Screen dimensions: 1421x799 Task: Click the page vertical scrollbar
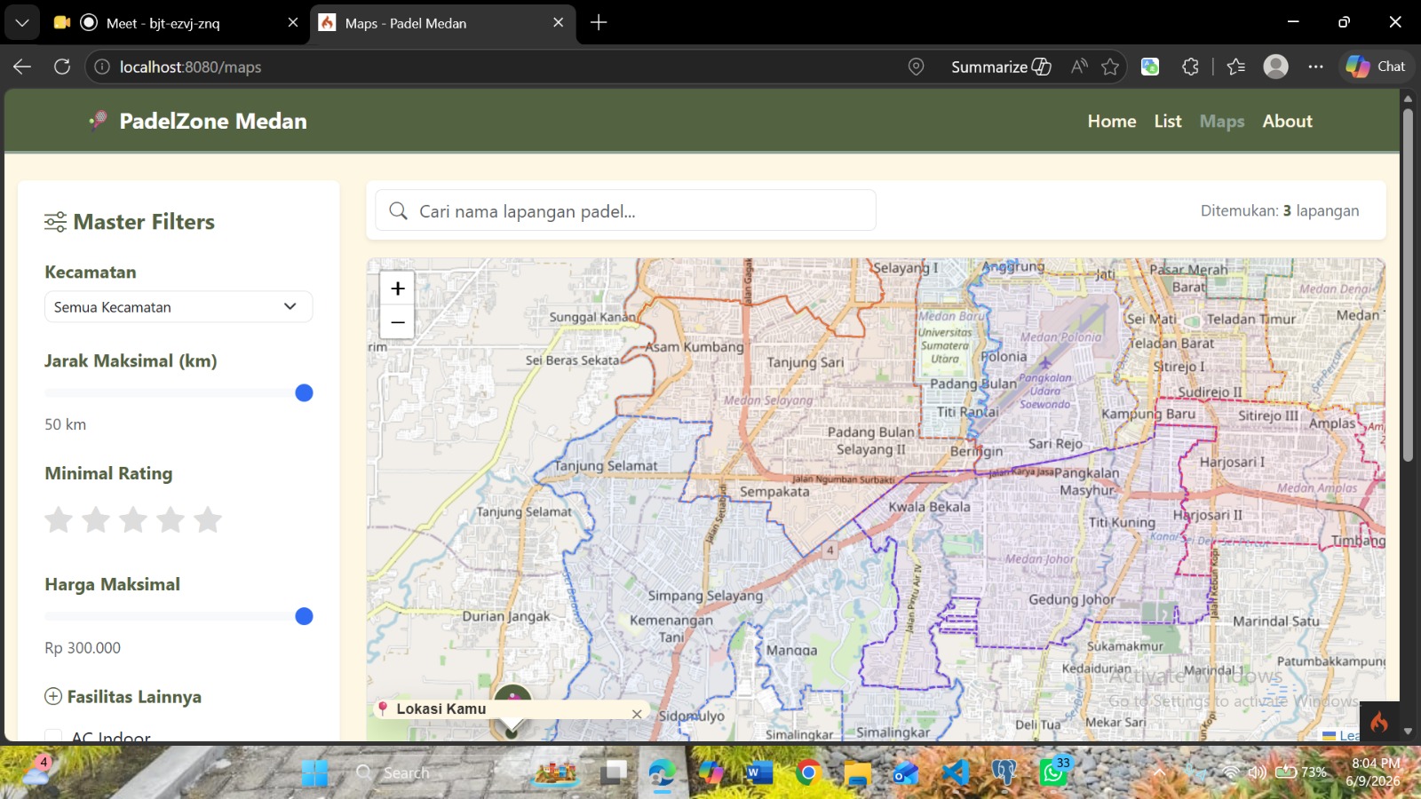1408,284
